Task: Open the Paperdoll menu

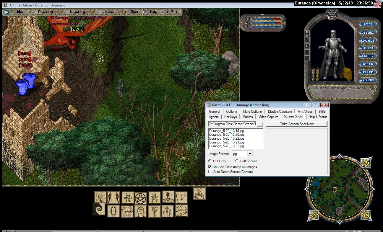Action: tap(46, 12)
